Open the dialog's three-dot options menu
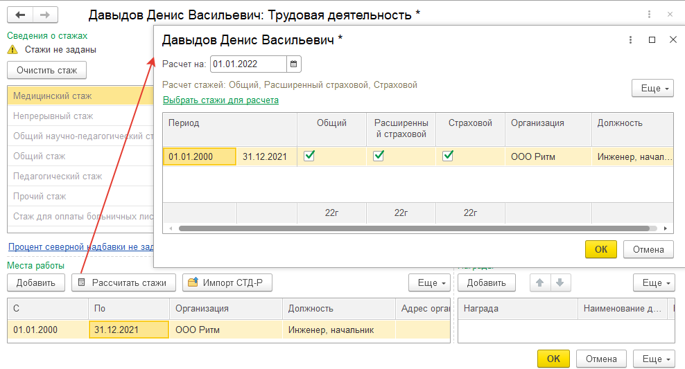685x369 pixels. click(x=630, y=39)
